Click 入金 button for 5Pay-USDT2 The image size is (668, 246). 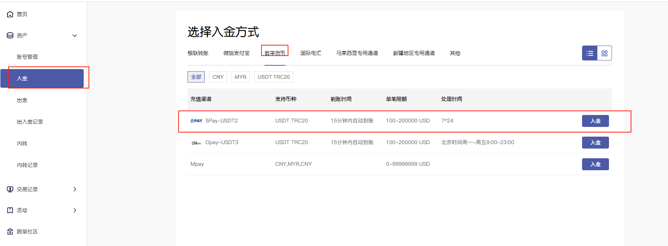click(596, 121)
